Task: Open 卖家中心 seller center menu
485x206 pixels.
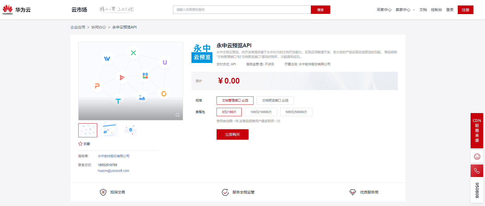Action: point(403,10)
